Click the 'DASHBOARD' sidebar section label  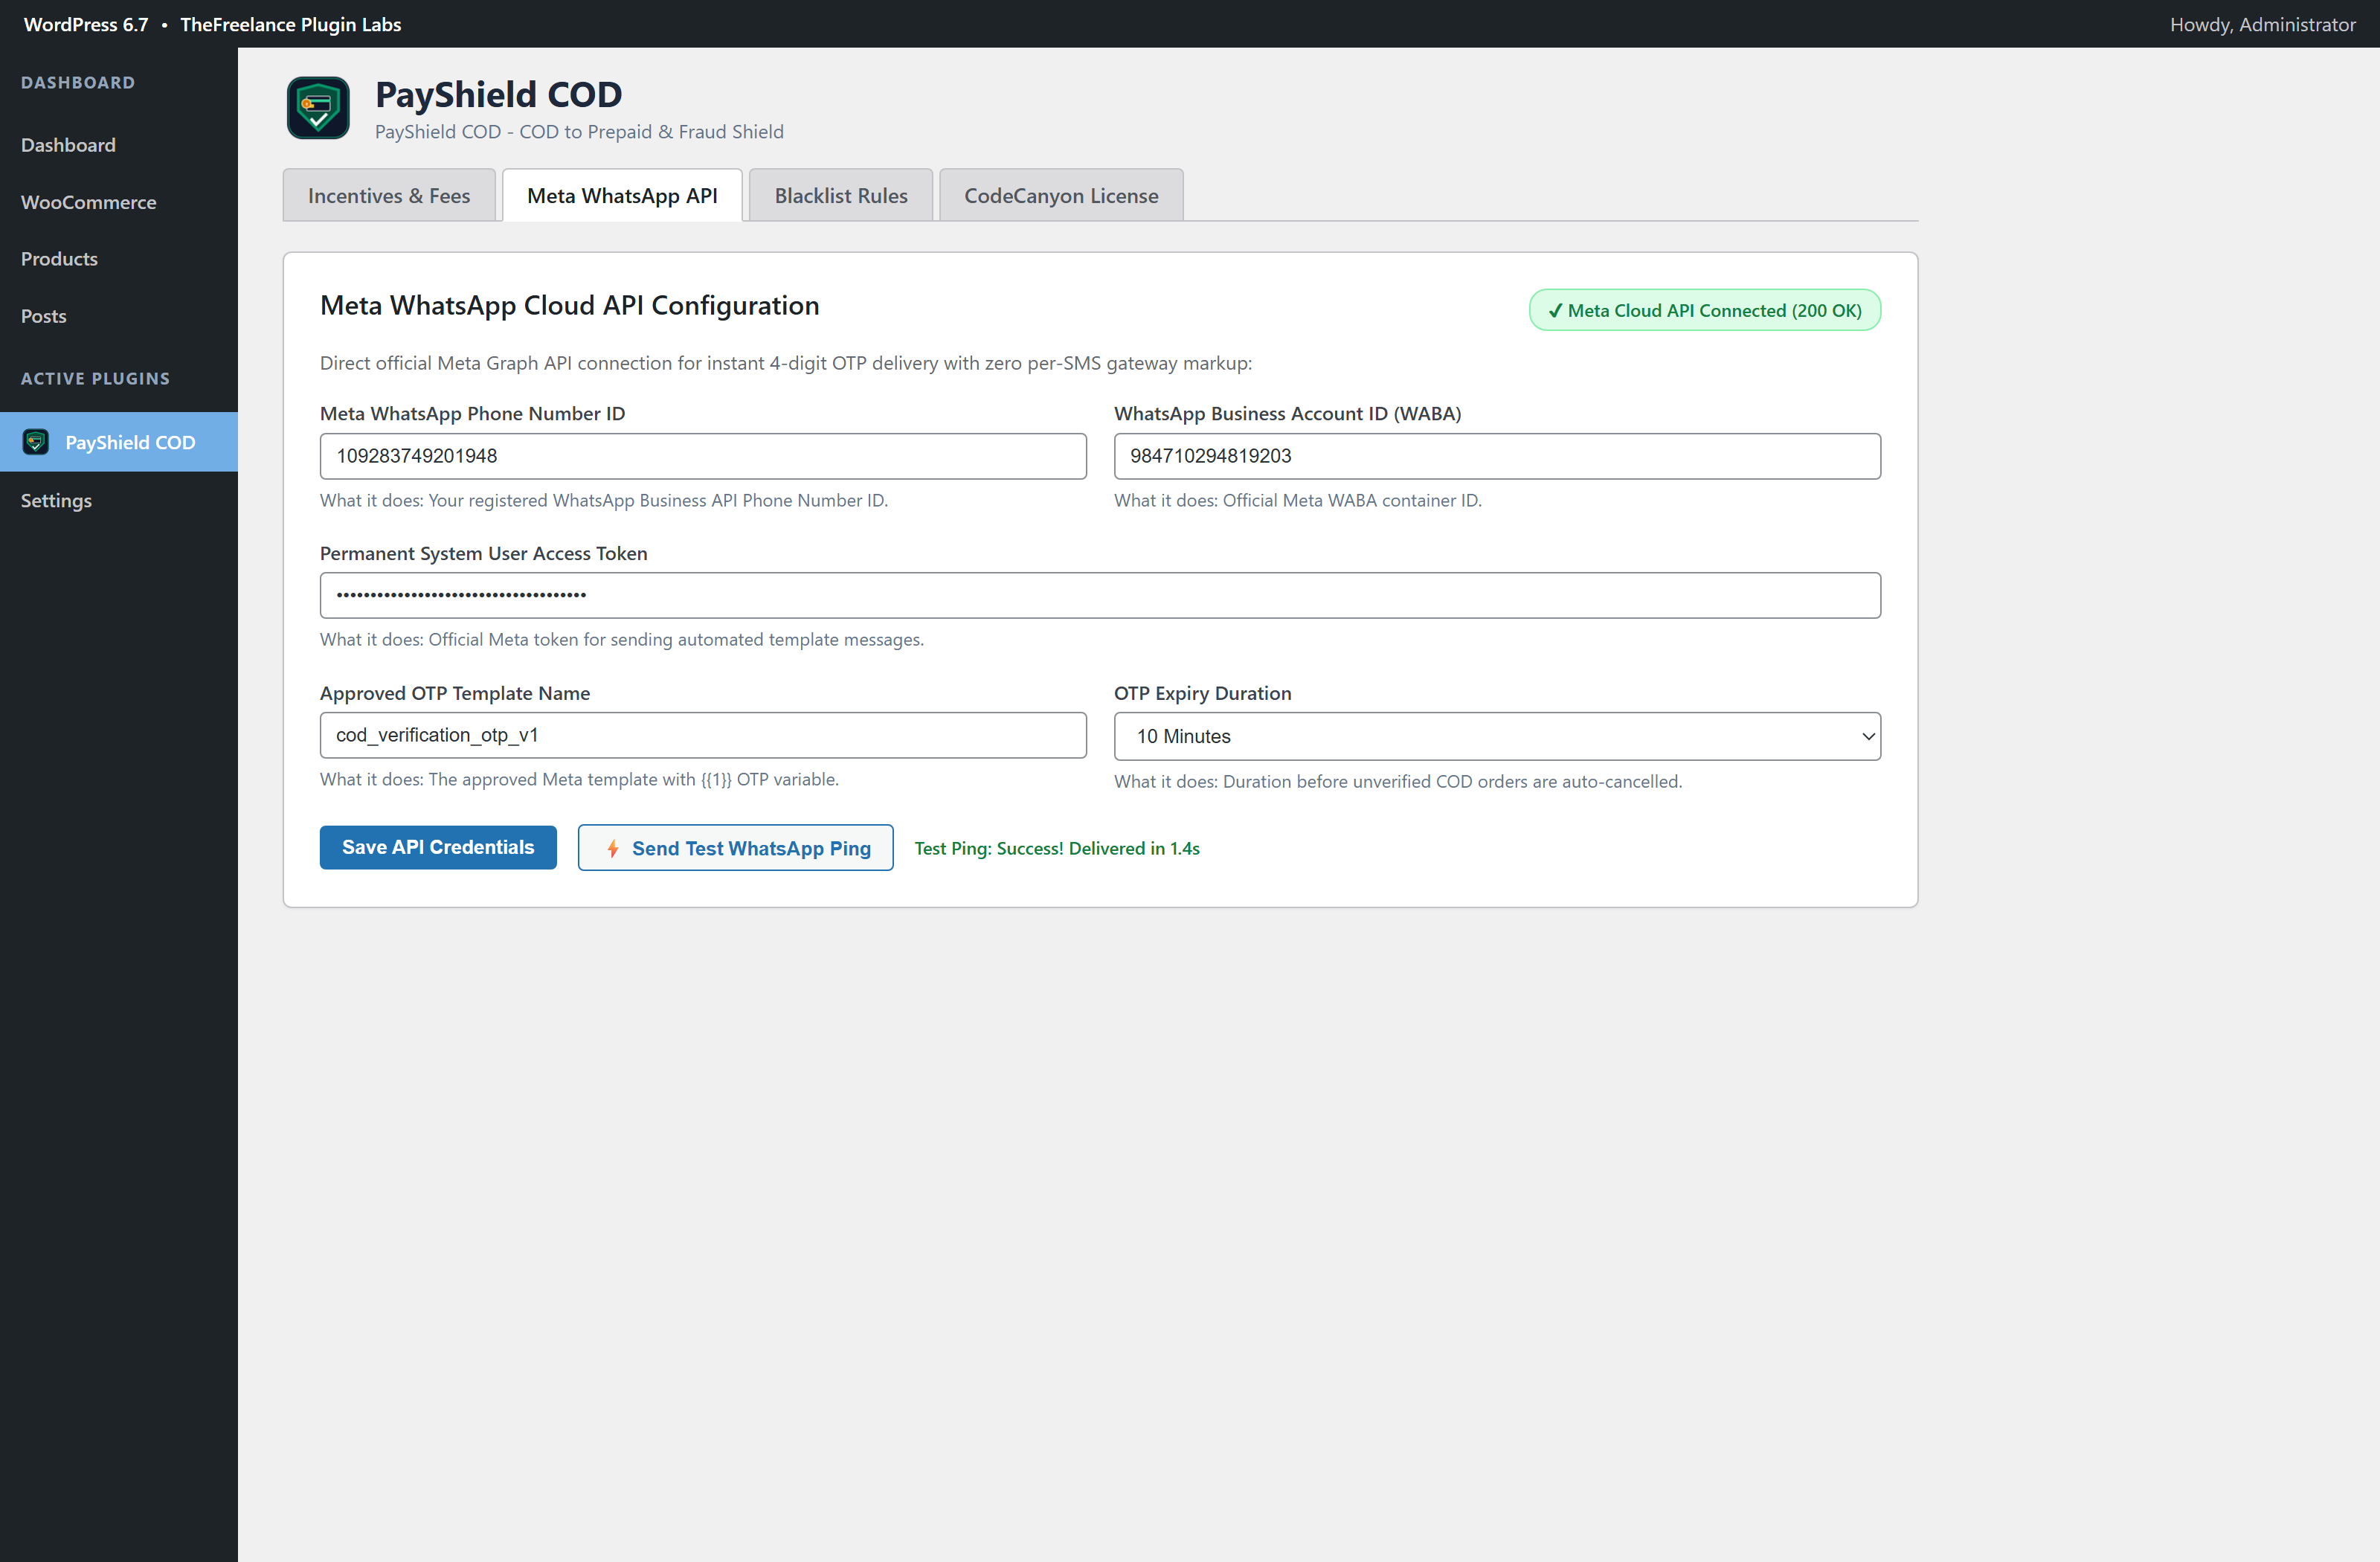tap(78, 82)
